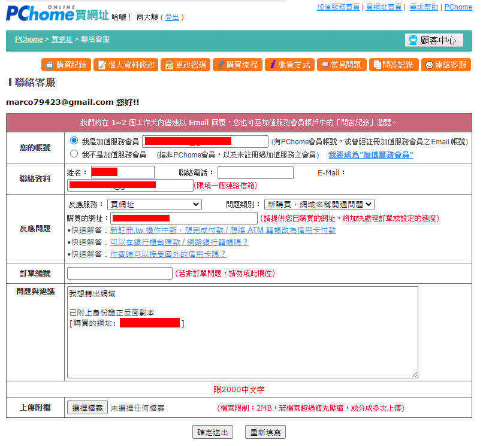486x446 pixels.
Task: Open 加值服務首頁 link
Action: click(x=338, y=7)
